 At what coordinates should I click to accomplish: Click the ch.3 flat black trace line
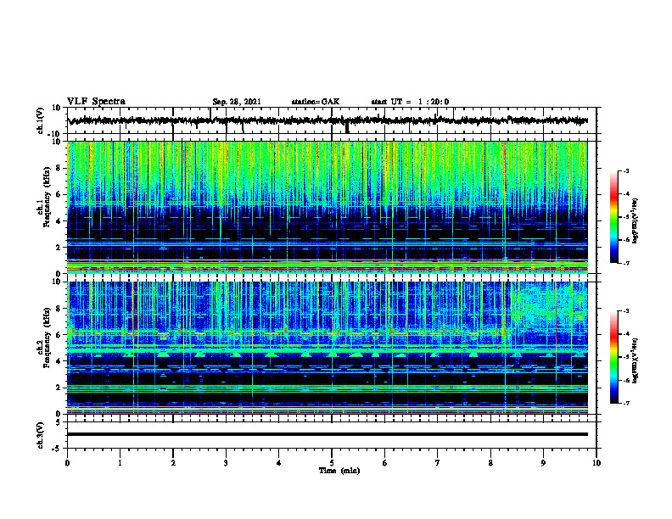328,434
